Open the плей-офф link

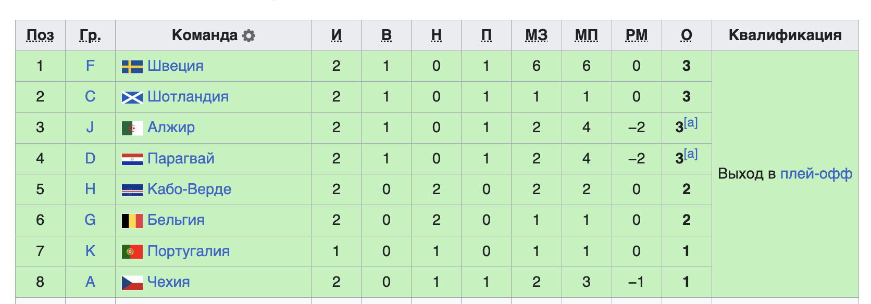click(816, 174)
